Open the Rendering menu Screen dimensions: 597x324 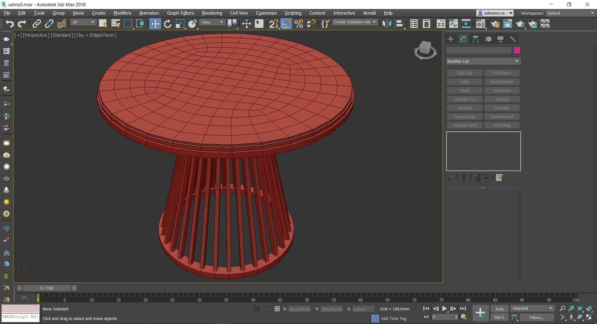pyautogui.click(x=212, y=13)
